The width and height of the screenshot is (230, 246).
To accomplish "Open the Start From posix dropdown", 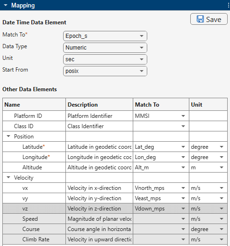I will pos(105,71).
